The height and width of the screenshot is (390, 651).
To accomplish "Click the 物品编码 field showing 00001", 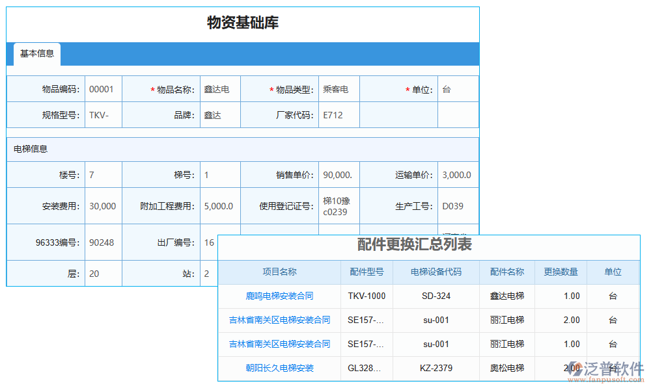I will (x=102, y=88).
